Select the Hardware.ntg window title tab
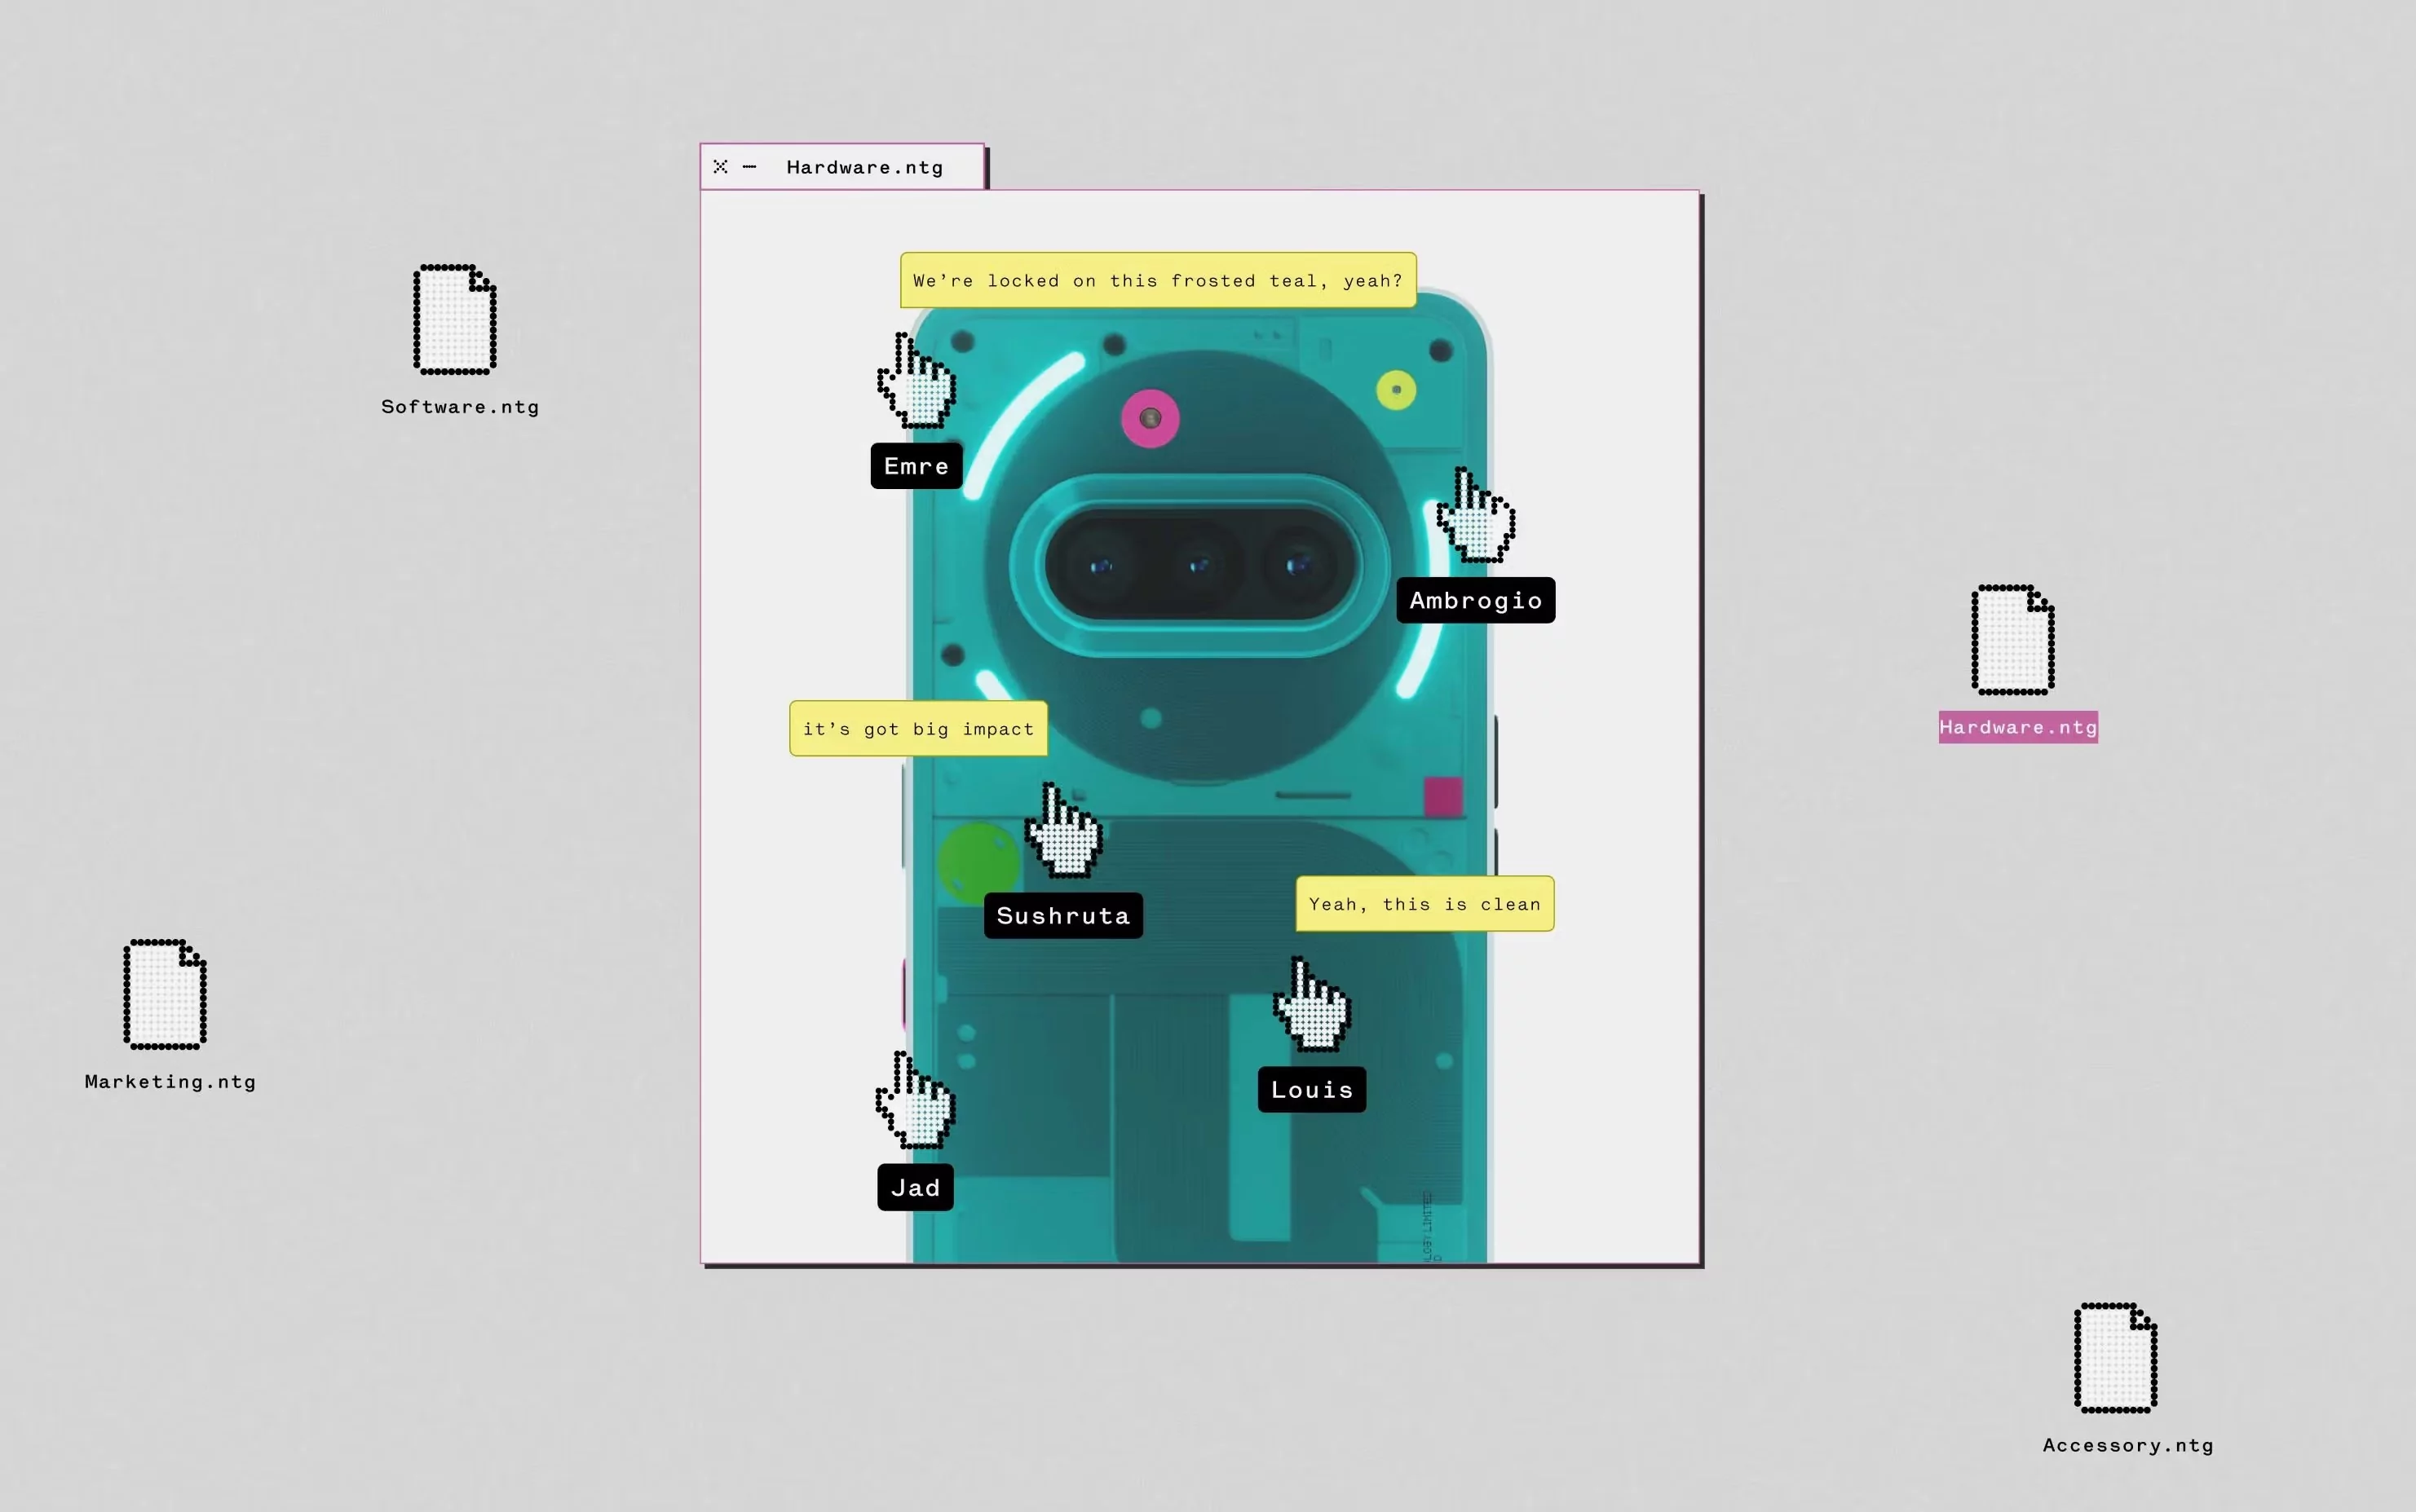2416x1512 pixels. (x=864, y=167)
